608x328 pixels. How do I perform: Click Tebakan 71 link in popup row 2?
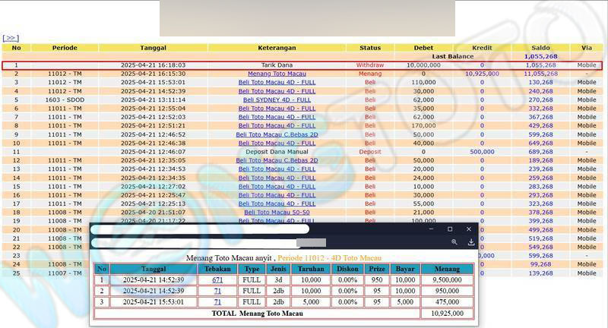click(x=217, y=291)
